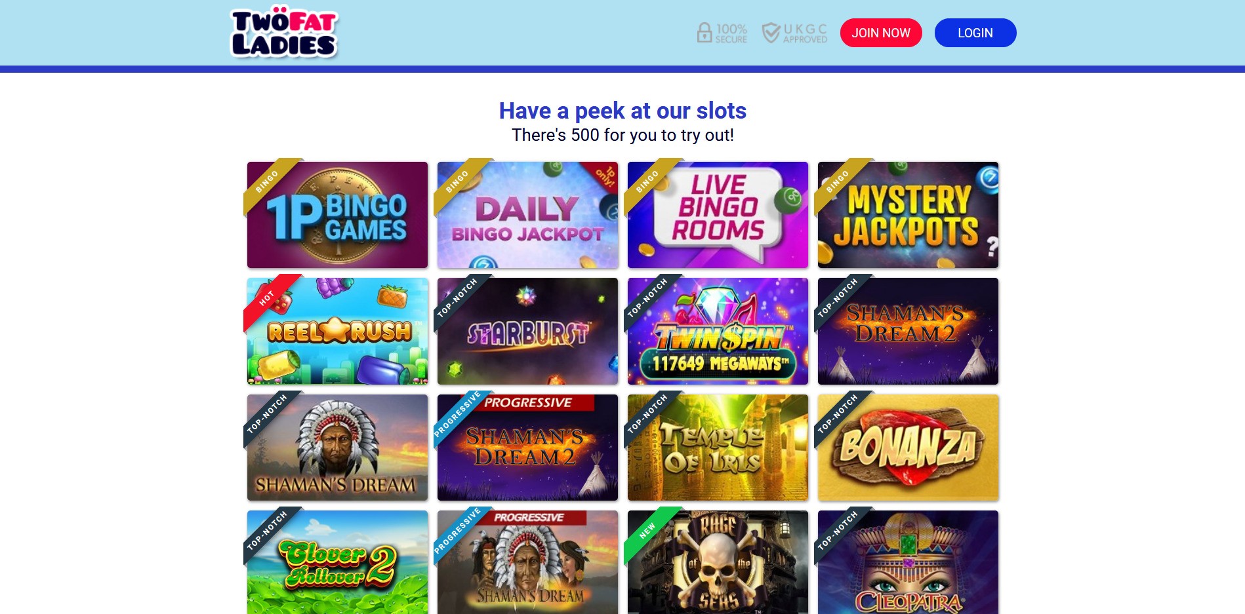Click the HOT ribbon on Reel Rush

[x=268, y=298]
